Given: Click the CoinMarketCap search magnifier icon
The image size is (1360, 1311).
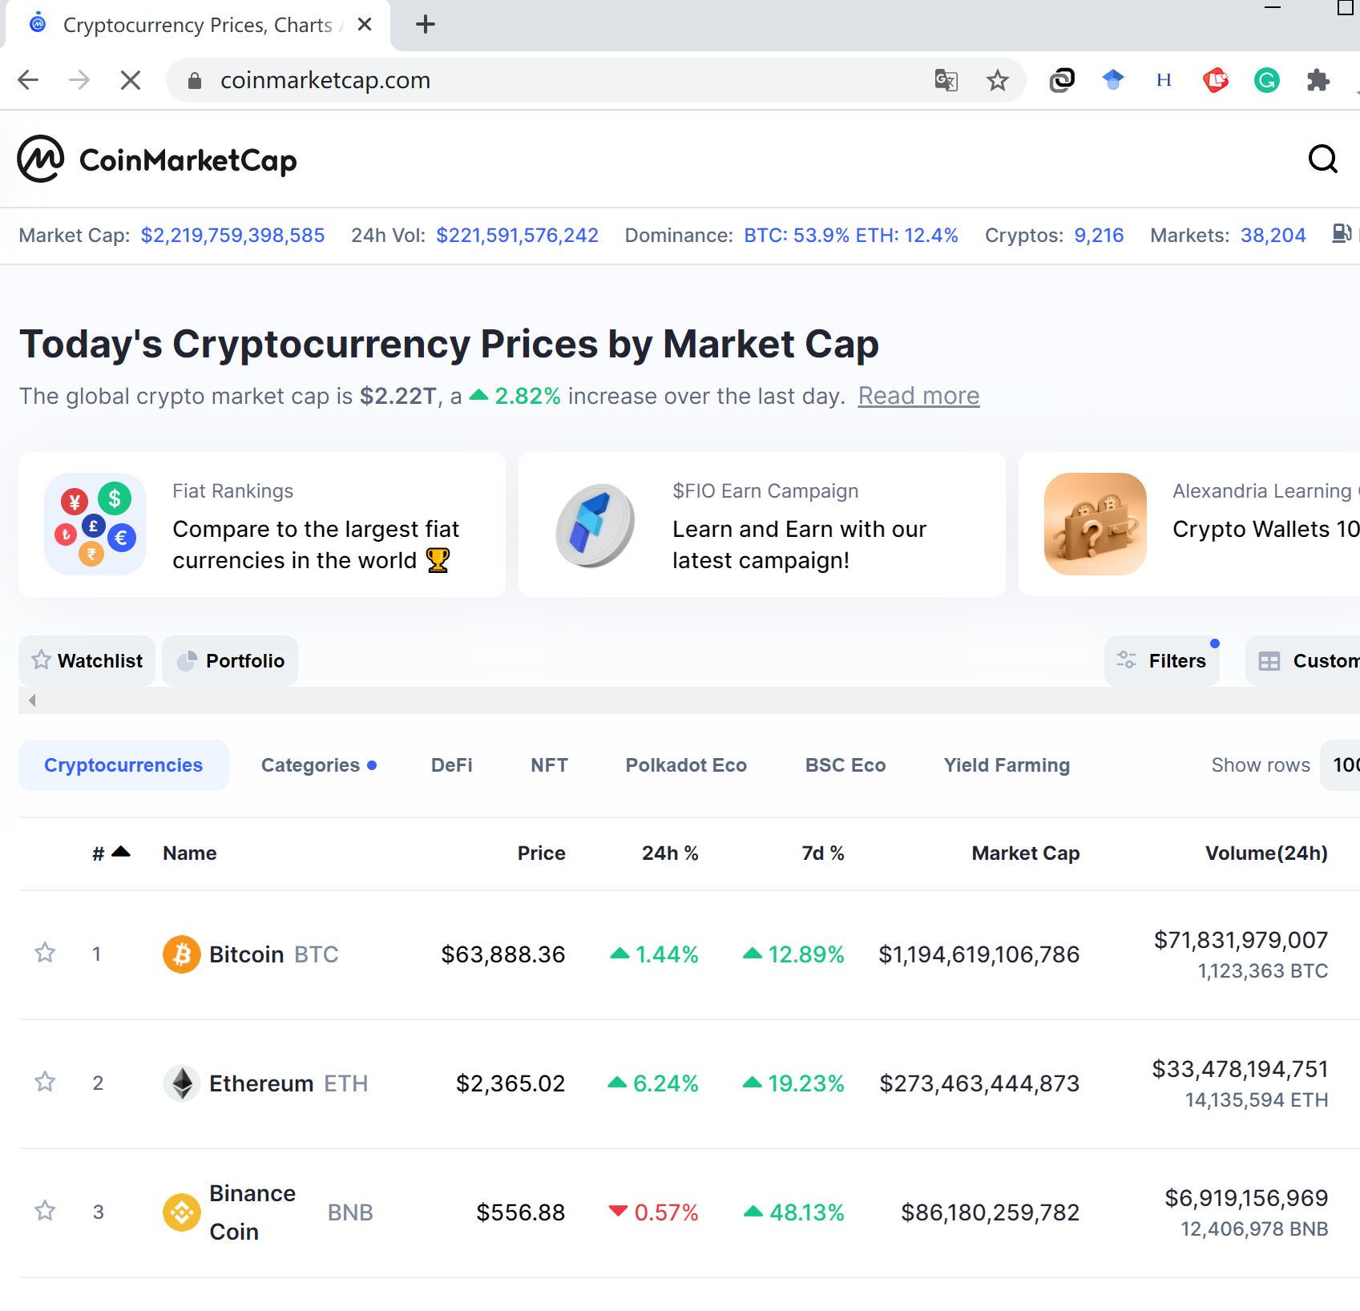Looking at the screenshot, I should (1322, 159).
